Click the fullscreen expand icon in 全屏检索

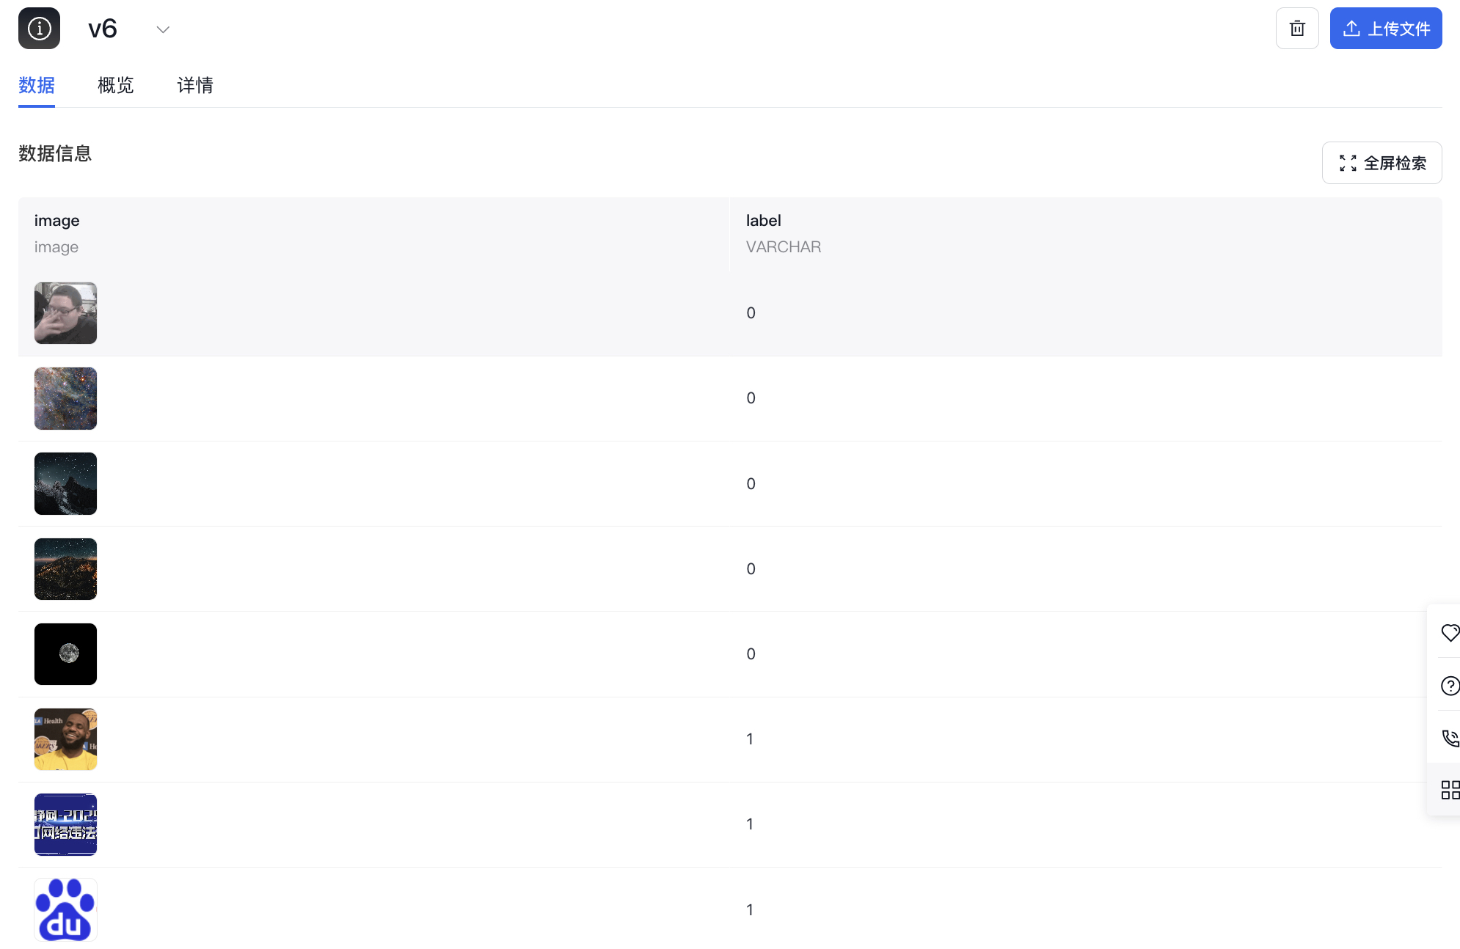(x=1348, y=163)
